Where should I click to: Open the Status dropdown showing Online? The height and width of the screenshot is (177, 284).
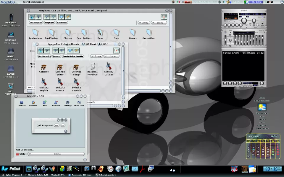pos(56,154)
